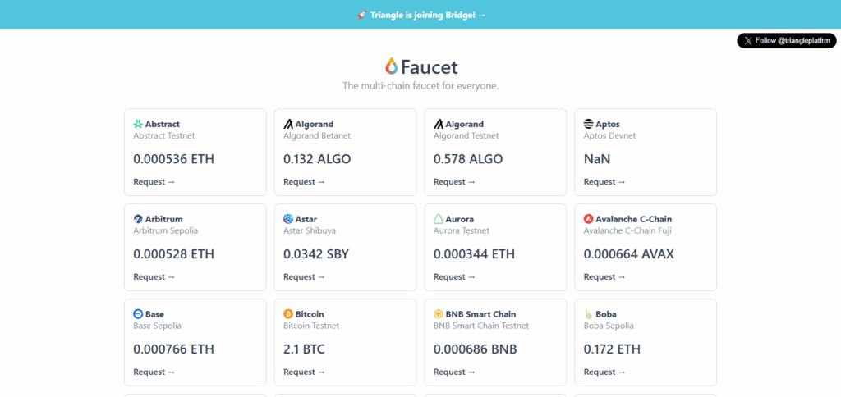Viewport: 841px width, 397px height.
Task: Click the Algorand Testnet network label
Action: [x=466, y=135]
